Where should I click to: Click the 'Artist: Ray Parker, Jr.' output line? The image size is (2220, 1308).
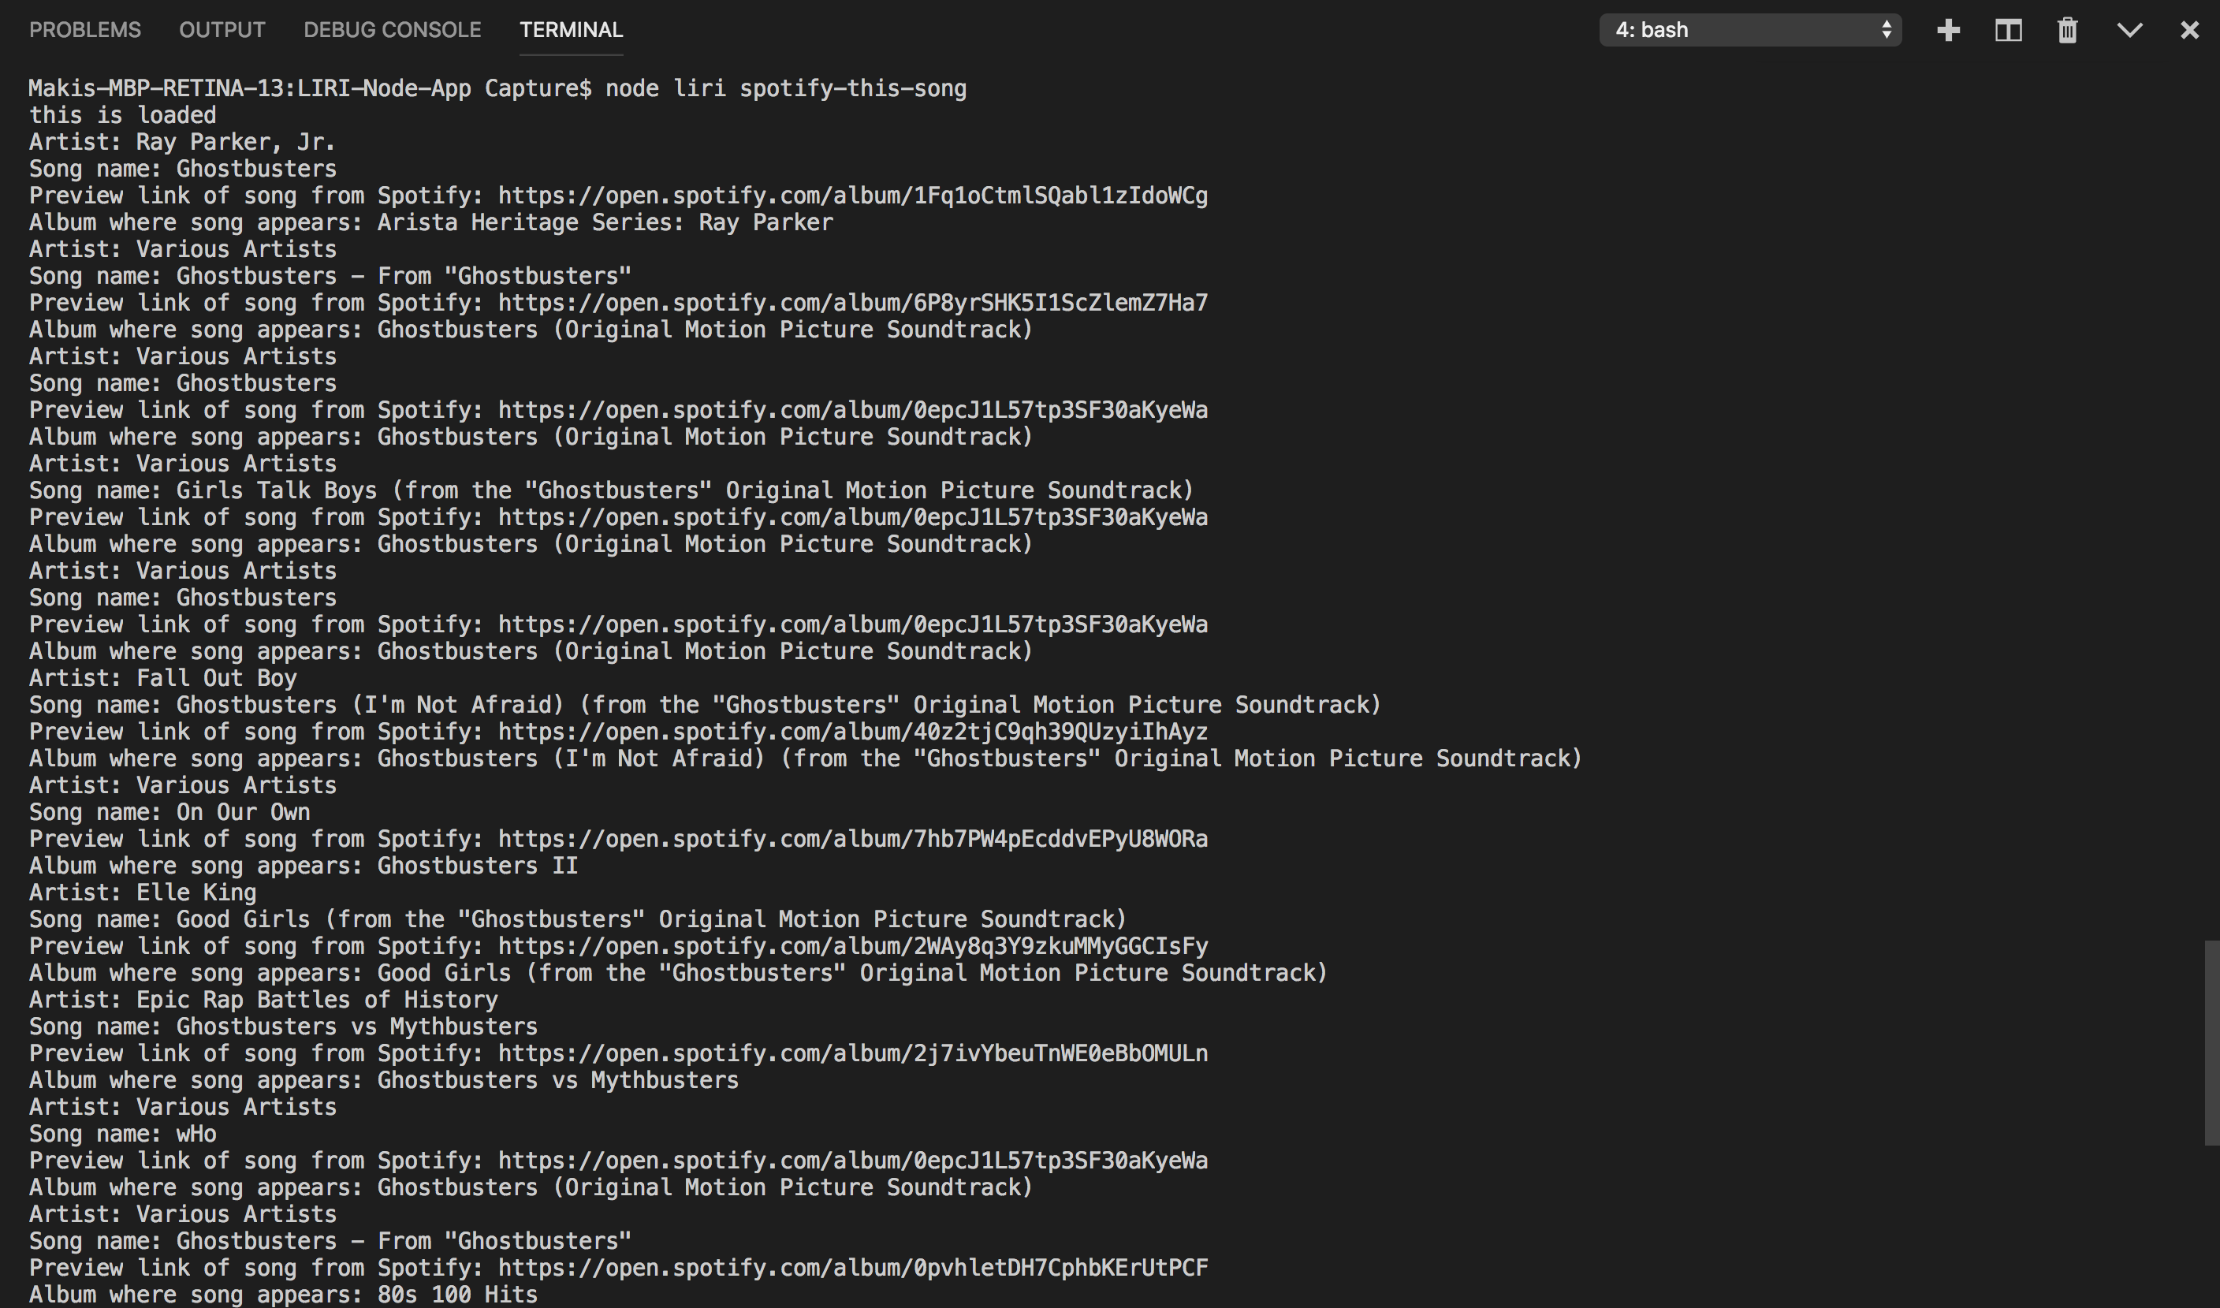[181, 142]
